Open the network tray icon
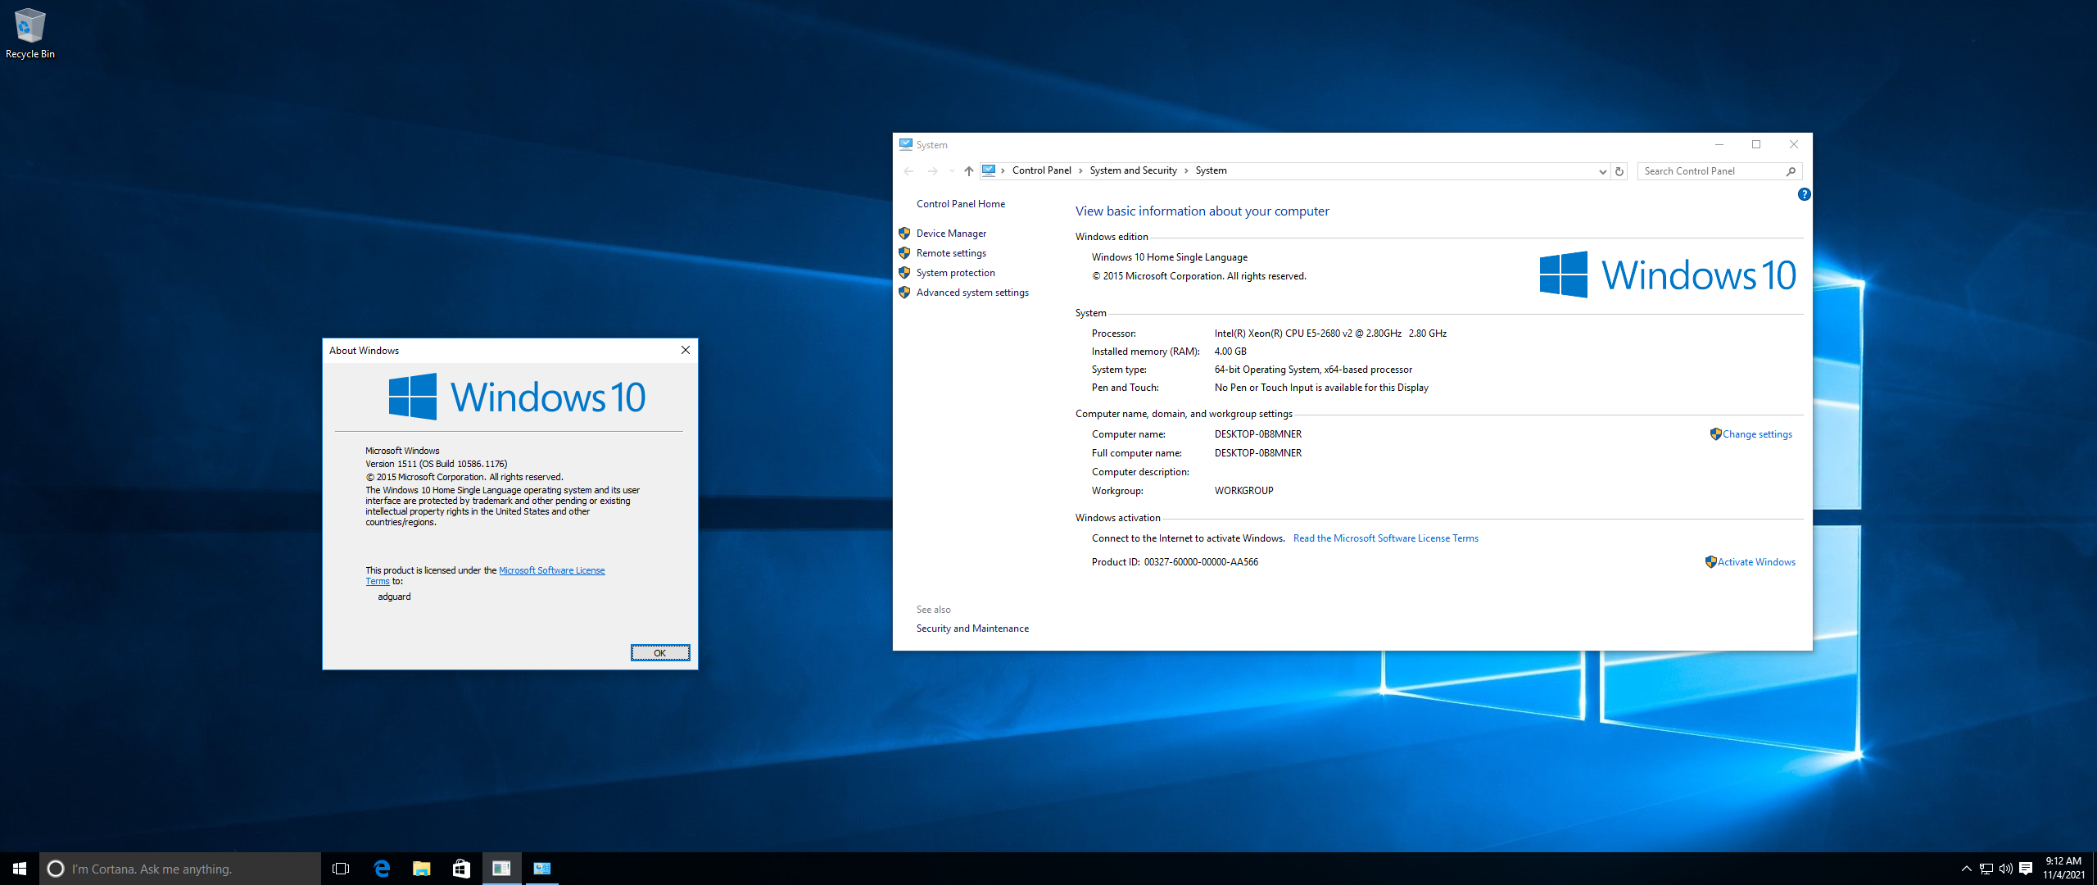Viewport: 2097px width, 885px height. pyautogui.click(x=1986, y=869)
